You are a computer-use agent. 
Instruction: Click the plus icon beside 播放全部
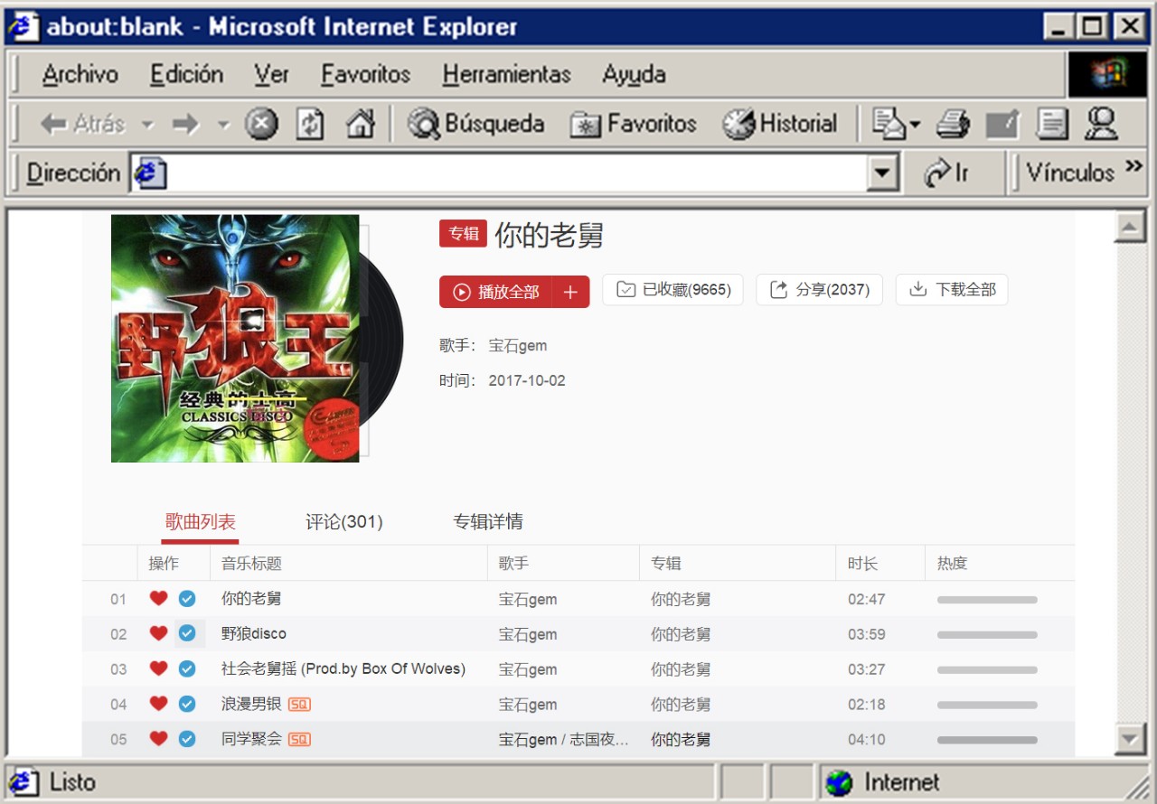(570, 292)
